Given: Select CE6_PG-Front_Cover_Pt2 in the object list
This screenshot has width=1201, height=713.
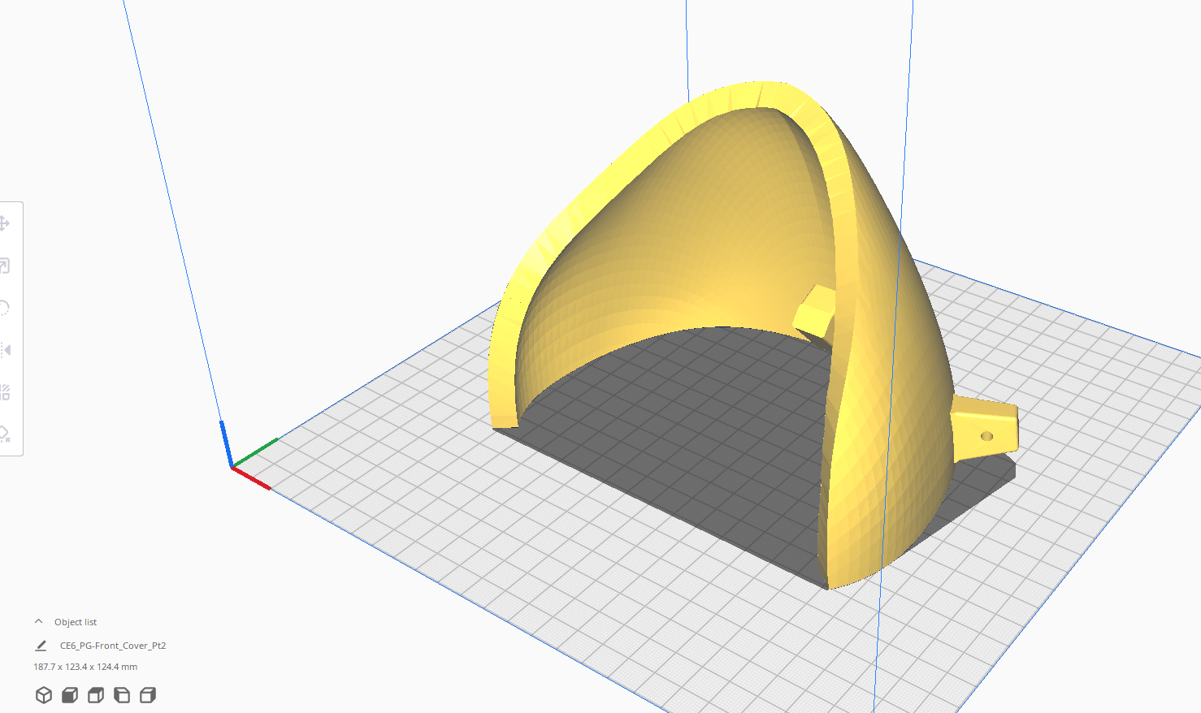Looking at the screenshot, I should (111, 646).
